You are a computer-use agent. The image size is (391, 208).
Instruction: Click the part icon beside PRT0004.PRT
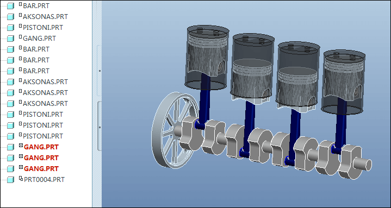pyautogui.click(x=10, y=180)
